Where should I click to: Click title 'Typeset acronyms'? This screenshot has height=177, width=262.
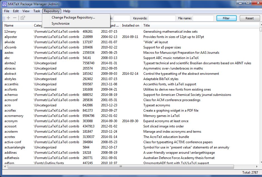pyautogui.click(x=157, y=105)
